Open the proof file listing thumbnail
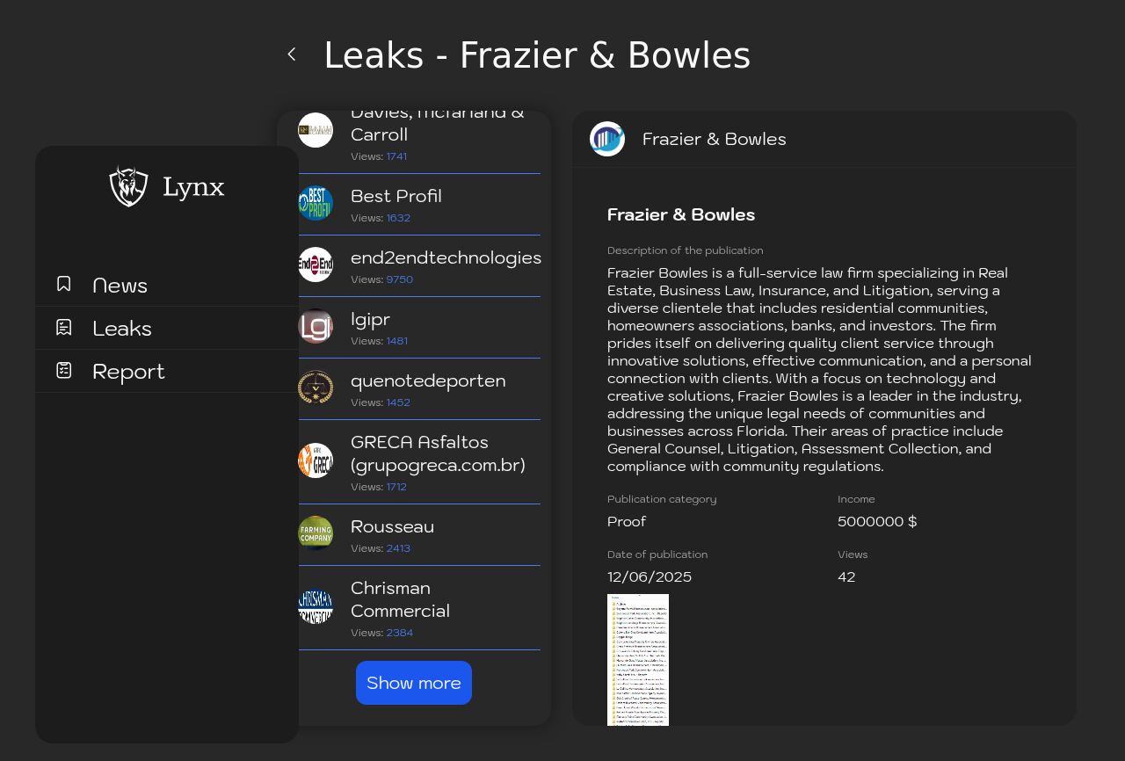This screenshot has width=1125, height=761. point(638,660)
